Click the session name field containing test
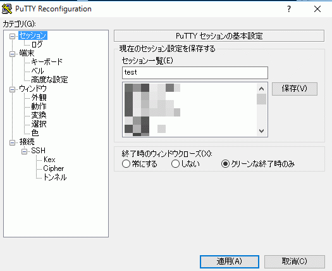332x271 pixels. tap(195, 73)
